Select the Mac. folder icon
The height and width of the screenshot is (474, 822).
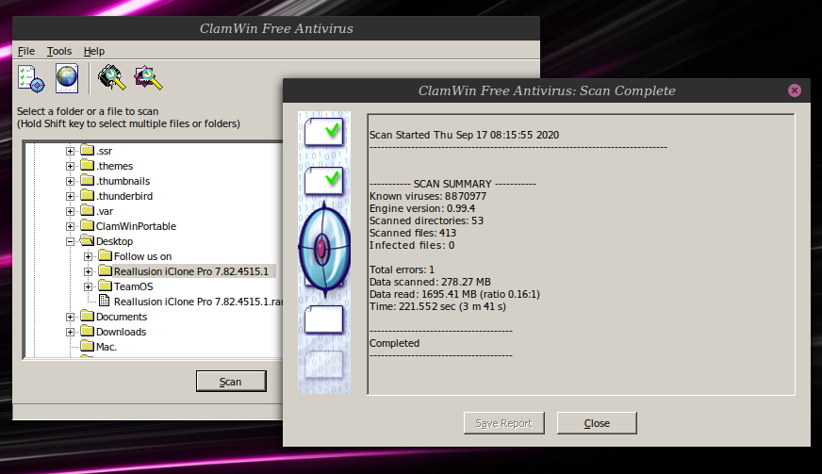[87, 346]
